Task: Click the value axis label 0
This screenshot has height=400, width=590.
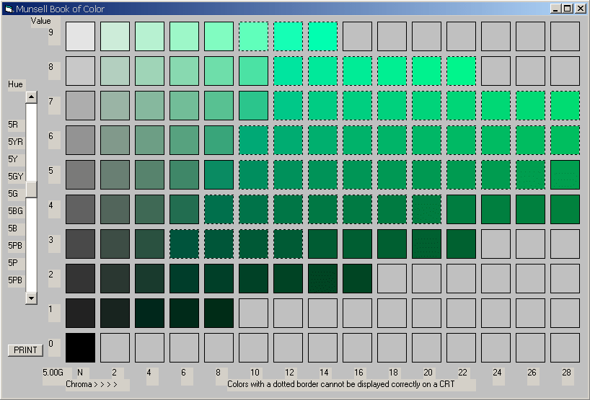Action: tap(50, 344)
